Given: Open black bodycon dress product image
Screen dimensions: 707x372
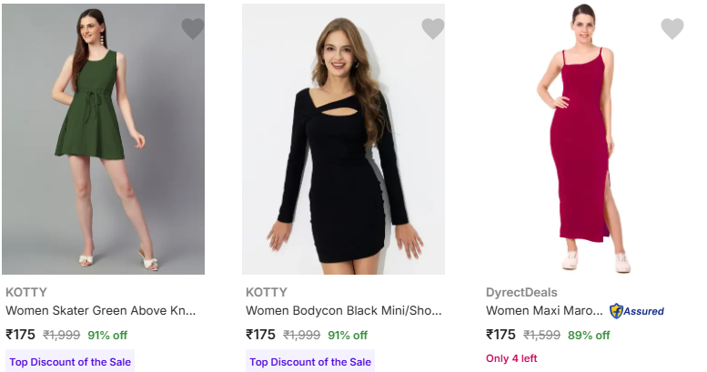Looking at the screenshot, I should click(343, 141).
